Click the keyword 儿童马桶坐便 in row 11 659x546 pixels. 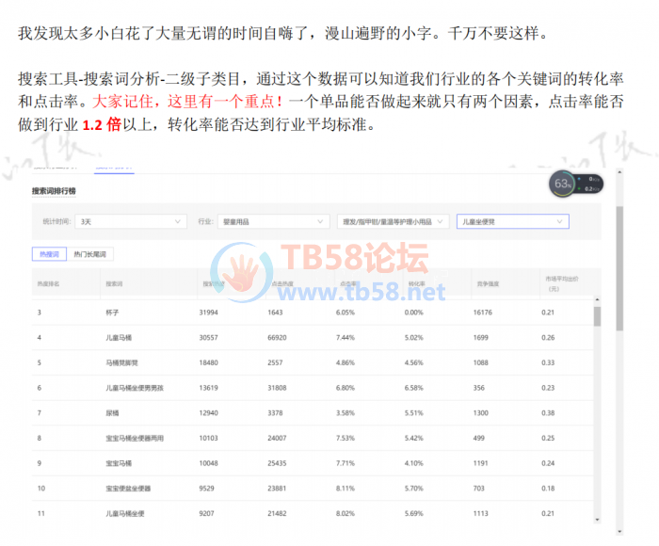coord(125,513)
